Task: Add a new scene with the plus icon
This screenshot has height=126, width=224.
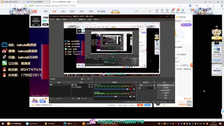Action: point(51,99)
